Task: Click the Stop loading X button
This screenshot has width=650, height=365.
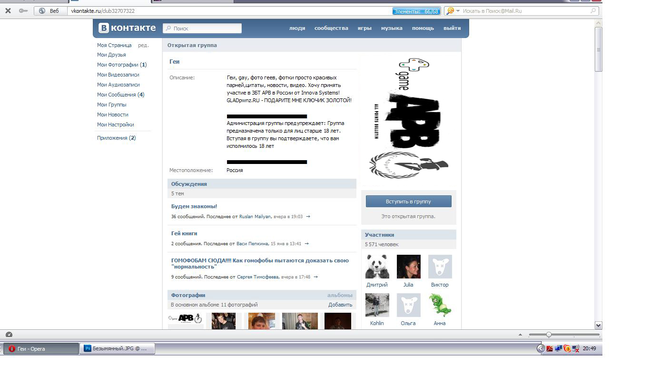Action: [x=8, y=10]
